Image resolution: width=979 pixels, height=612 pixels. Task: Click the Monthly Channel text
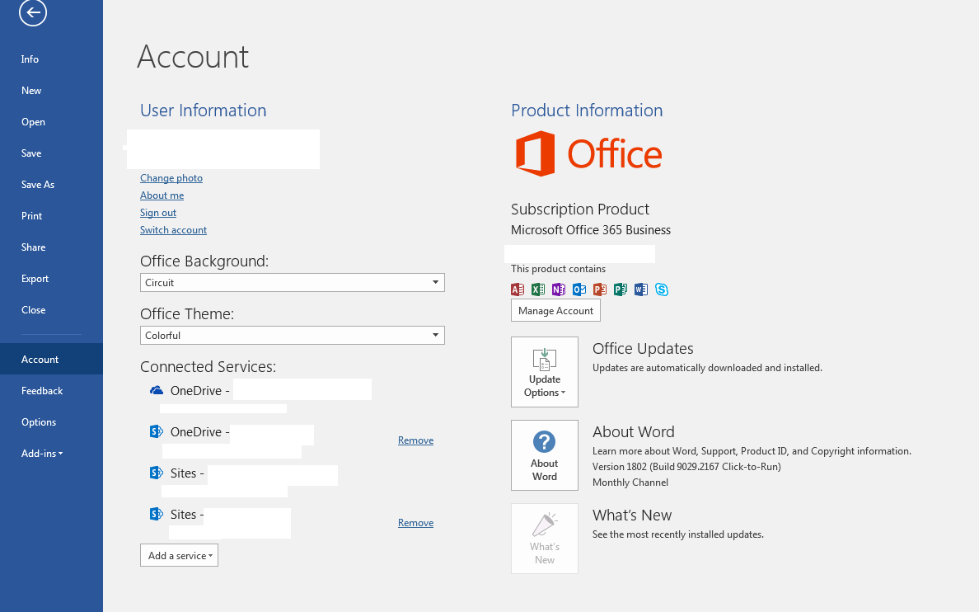click(630, 482)
